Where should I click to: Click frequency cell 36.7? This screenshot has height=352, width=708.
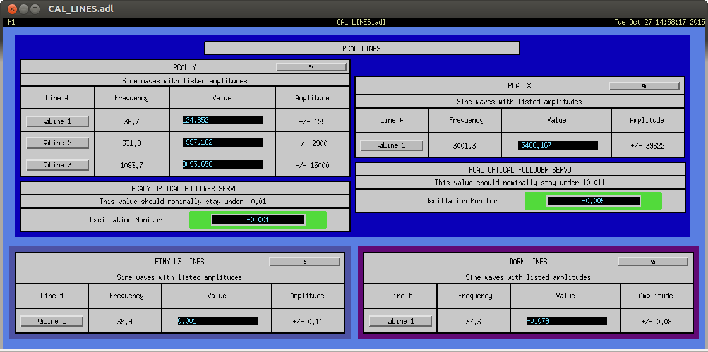(x=132, y=121)
